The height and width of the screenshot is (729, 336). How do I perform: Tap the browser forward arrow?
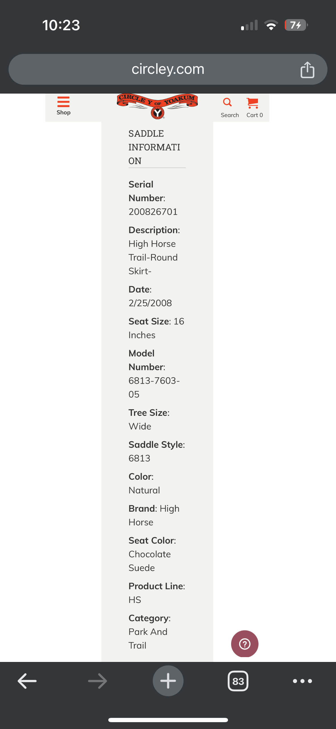coord(97,681)
